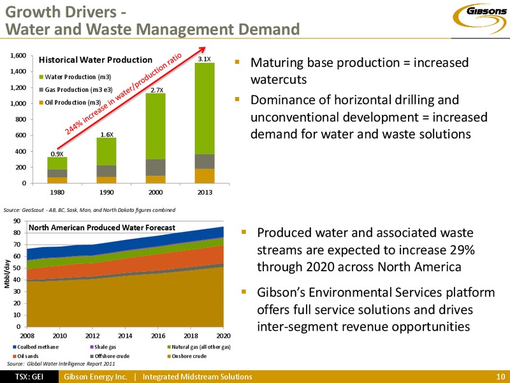Screen dimensions: 510x383
Task: Select the Water Production green legend swatch
Action: 41,77
